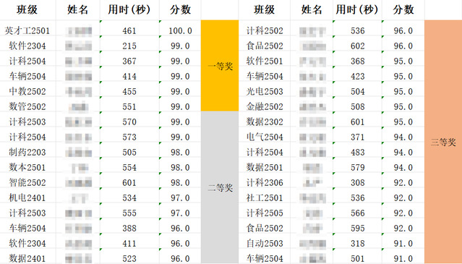
Task: Click the cell labeled 金融2502
Action: 265,106
